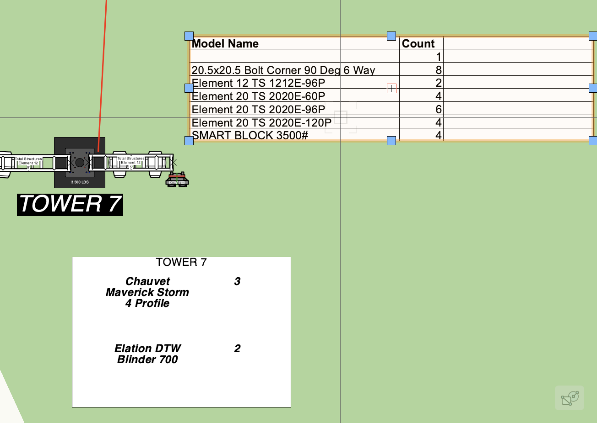Grab the worksheet's top-left selection handle
Screen dimensions: 597x423
point(189,36)
